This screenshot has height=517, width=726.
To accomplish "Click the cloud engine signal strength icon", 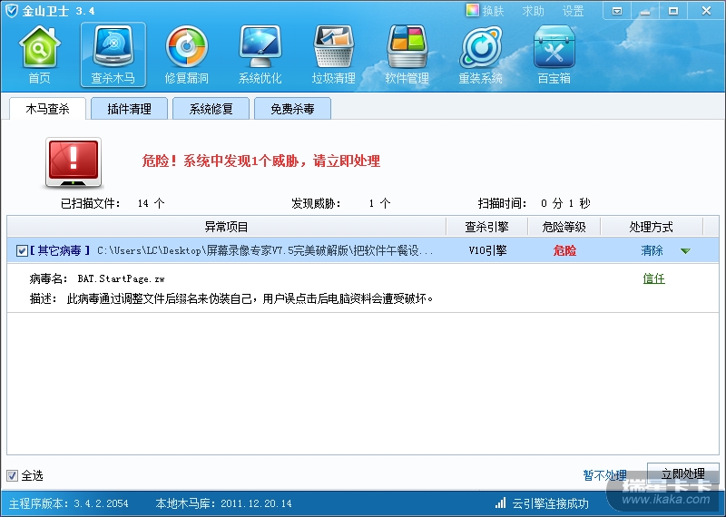I will 501,503.
